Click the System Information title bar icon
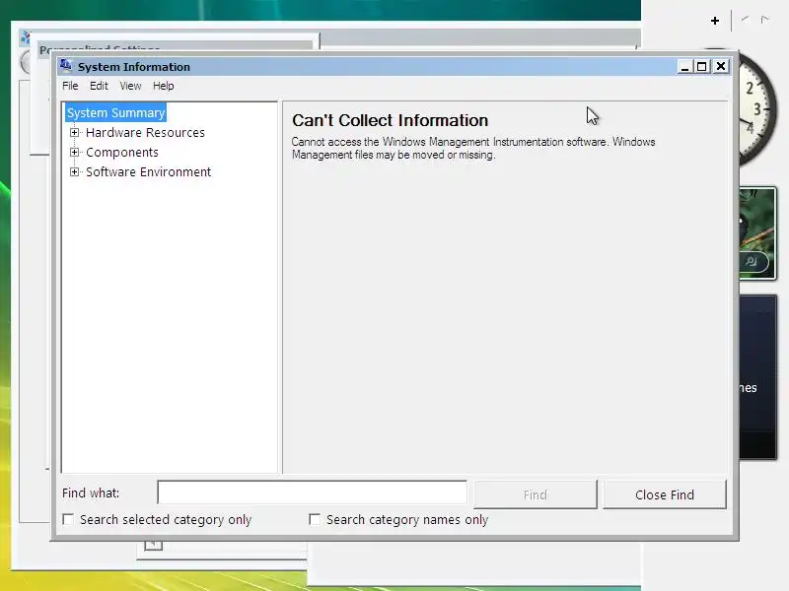Image resolution: width=789 pixels, height=591 pixels. 65,66
